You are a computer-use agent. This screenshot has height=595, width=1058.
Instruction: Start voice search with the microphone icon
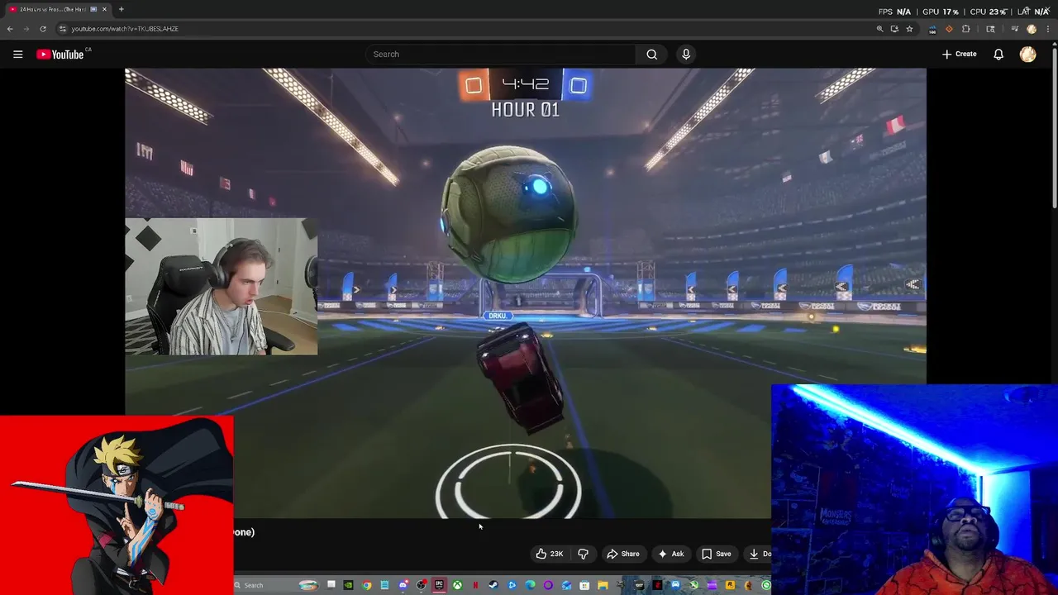(x=685, y=55)
